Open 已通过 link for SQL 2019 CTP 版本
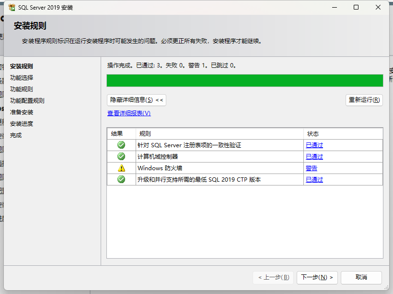This screenshot has height=294, width=393. click(314, 180)
